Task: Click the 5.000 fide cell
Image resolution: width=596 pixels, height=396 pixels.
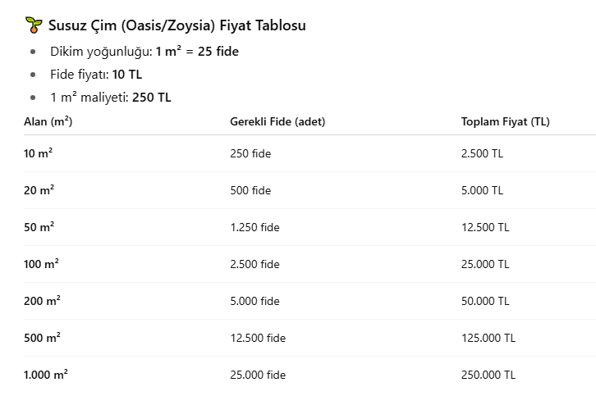Action: click(x=254, y=301)
